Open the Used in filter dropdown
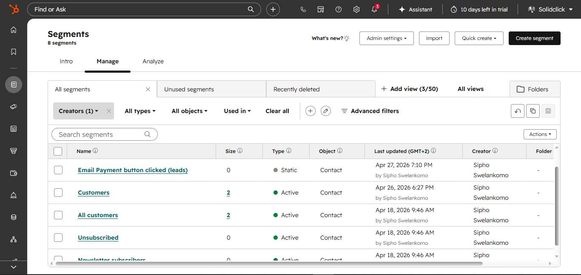 pyautogui.click(x=237, y=111)
